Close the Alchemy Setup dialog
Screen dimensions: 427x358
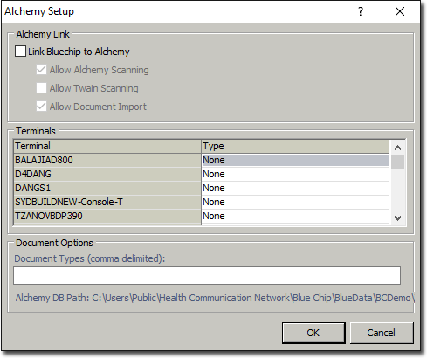pyautogui.click(x=400, y=11)
